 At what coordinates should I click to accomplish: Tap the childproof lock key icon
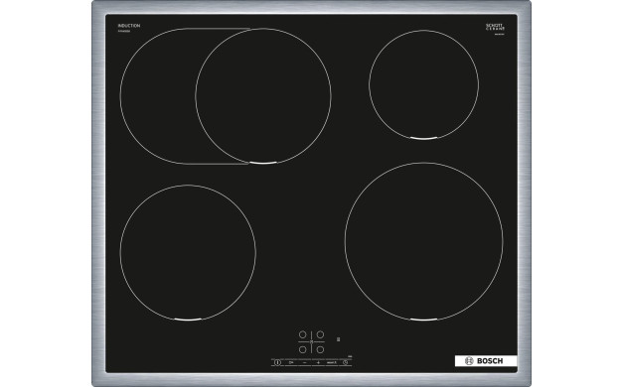click(291, 362)
